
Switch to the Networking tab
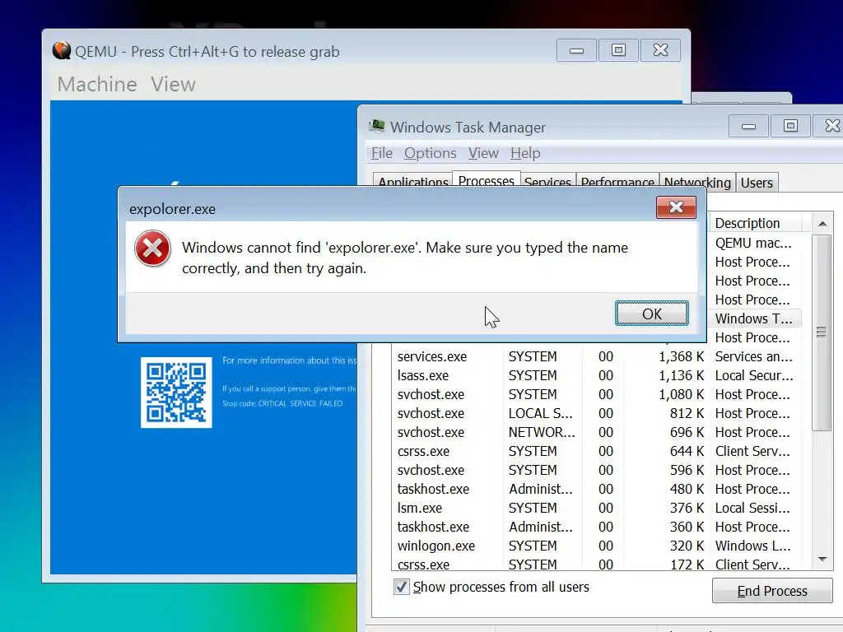697,182
